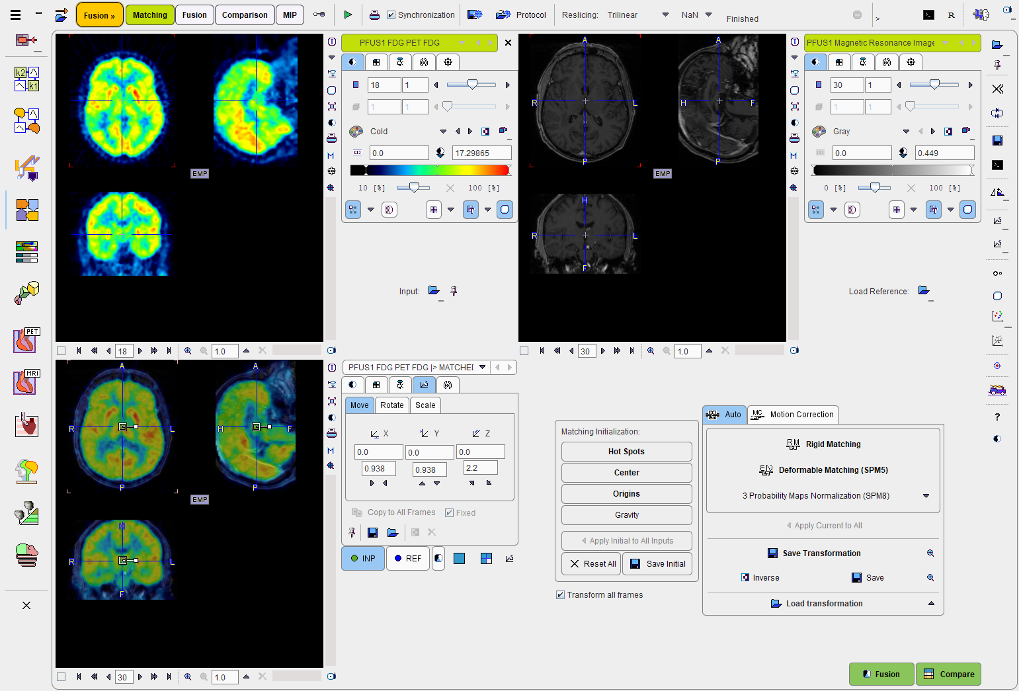
Task: Toggle the Synchronization checkbox
Action: pos(391,15)
